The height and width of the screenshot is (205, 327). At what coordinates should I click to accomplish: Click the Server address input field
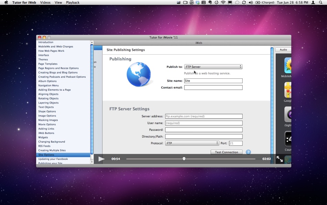[203, 116]
